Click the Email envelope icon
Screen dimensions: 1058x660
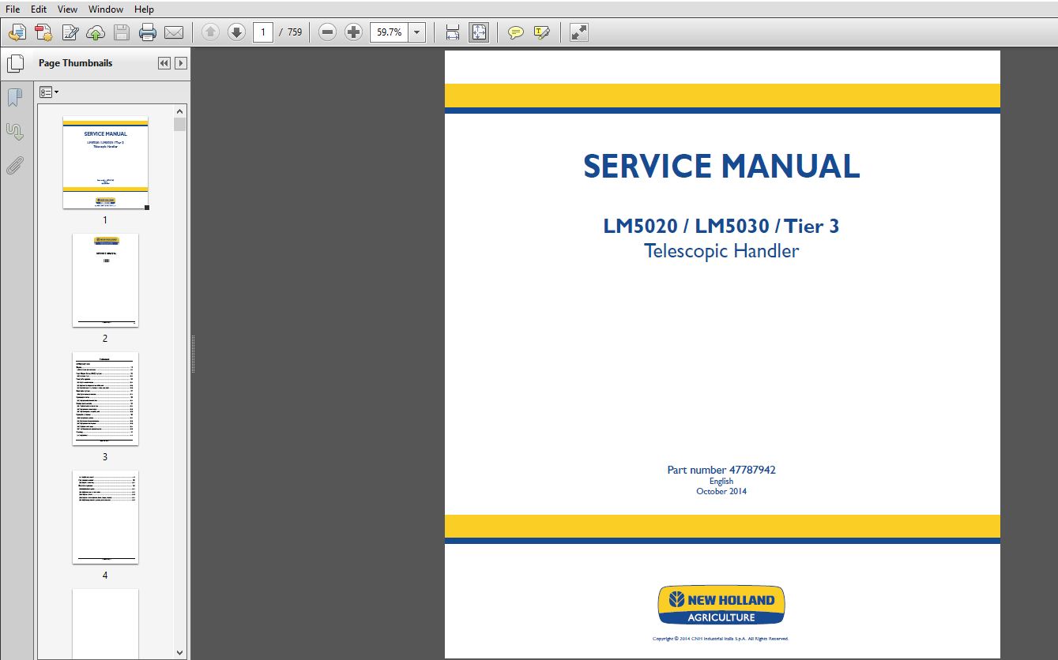point(174,32)
